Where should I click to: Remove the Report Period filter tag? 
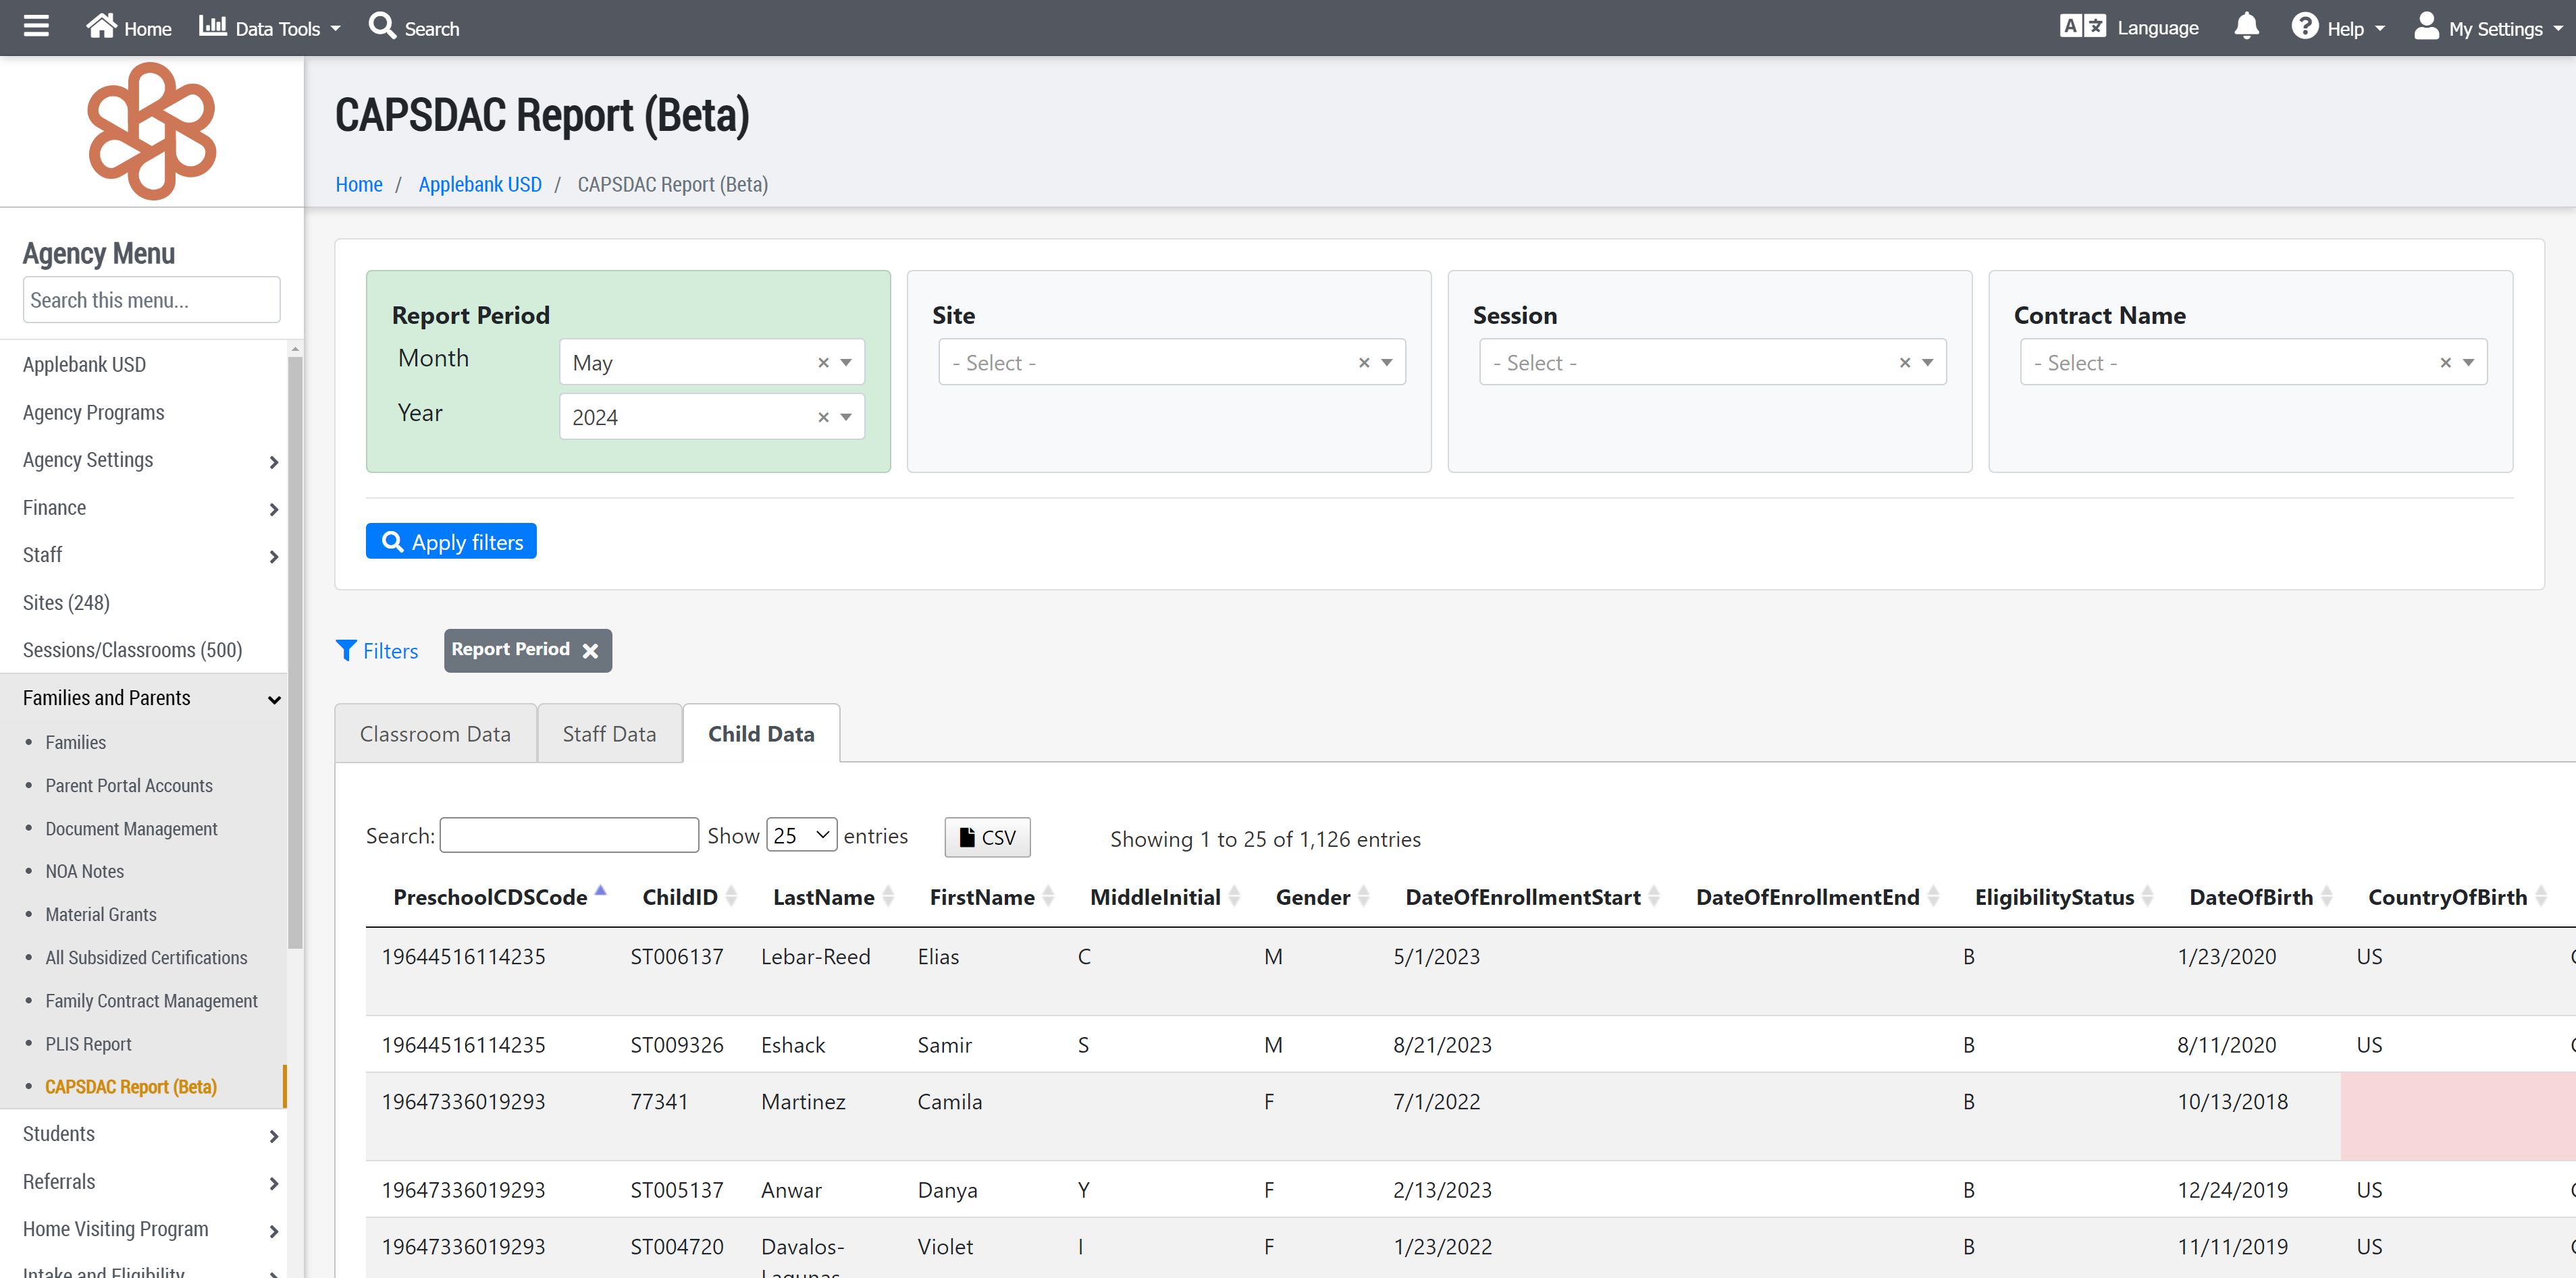(x=591, y=652)
